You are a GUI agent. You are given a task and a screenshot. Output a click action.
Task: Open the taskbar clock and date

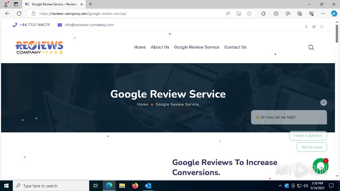tap(317, 186)
